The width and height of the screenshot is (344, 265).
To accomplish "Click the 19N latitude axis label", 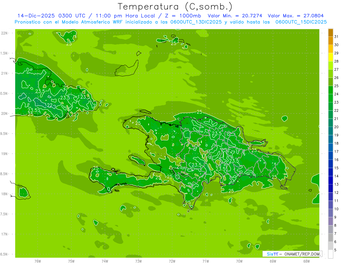I will click(4, 154).
